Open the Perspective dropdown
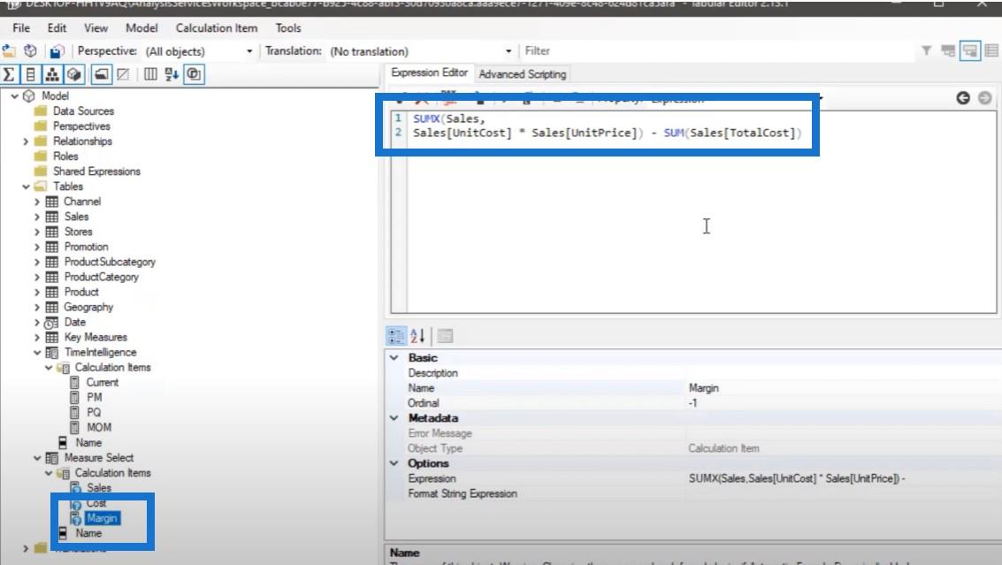Viewport: 1002px width, 565px height. tap(249, 51)
